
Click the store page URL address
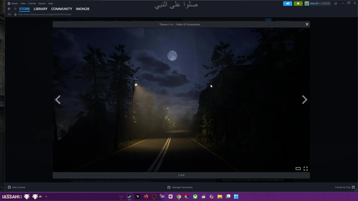click(x=44, y=14)
